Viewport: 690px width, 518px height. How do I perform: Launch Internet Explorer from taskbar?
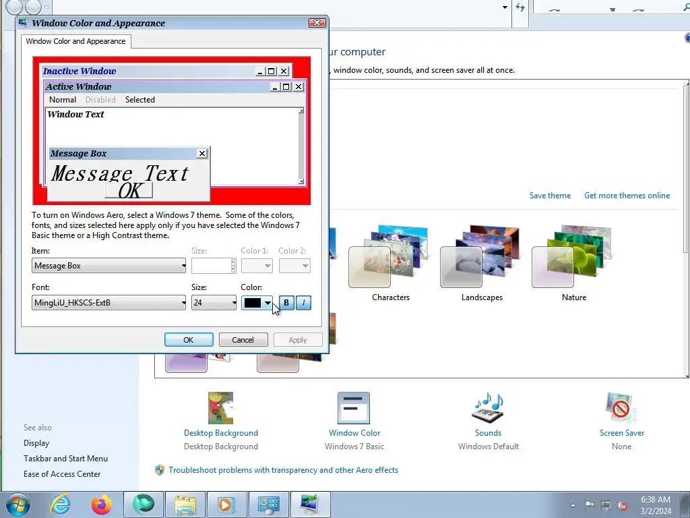(x=60, y=505)
